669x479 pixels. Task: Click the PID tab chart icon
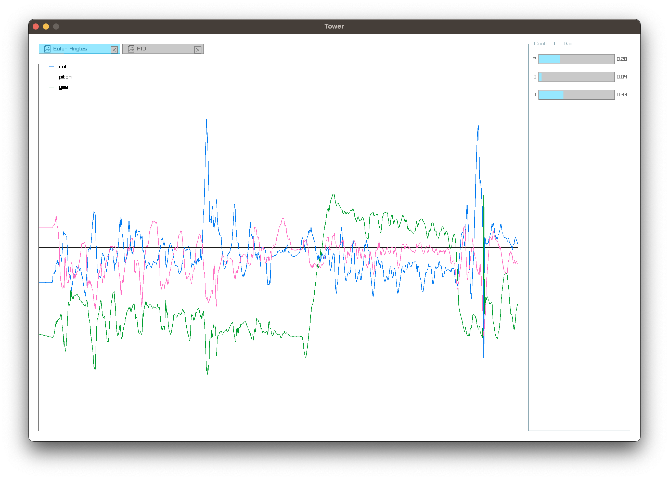pos(131,49)
